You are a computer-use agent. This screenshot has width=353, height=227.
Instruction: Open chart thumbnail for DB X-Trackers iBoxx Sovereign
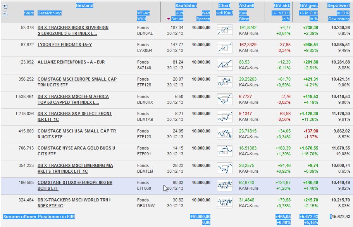[225, 30]
